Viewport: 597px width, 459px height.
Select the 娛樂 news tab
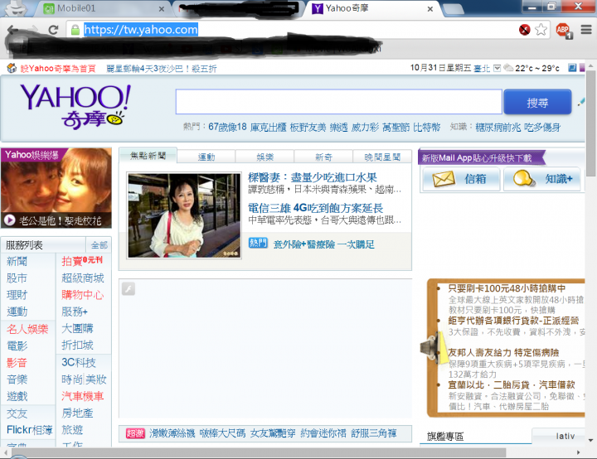coord(265,157)
